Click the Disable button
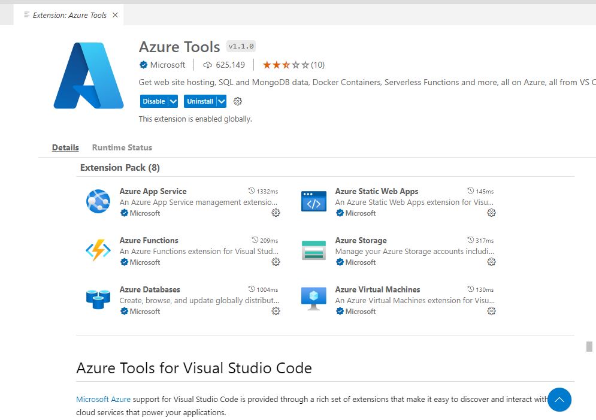This screenshot has height=420, width=596. click(x=154, y=101)
